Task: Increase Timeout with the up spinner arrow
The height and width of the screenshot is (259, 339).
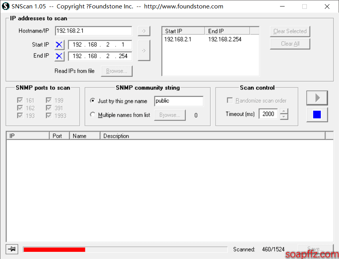Action: [x=284, y=111]
